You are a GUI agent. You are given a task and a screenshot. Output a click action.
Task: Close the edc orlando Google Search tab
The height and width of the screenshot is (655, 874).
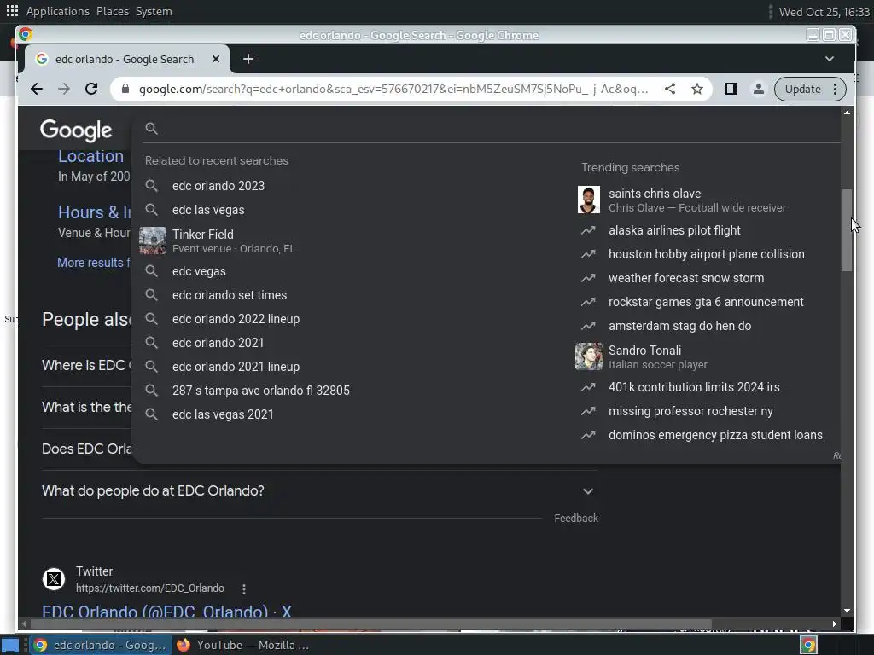coord(216,59)
